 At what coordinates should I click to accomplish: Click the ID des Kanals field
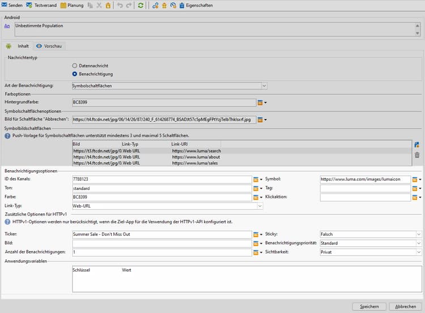tap(162, 179)
